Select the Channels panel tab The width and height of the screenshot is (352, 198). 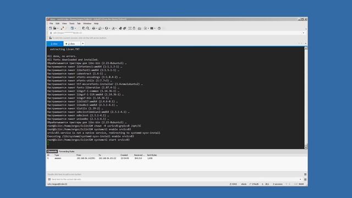[52, 152]
